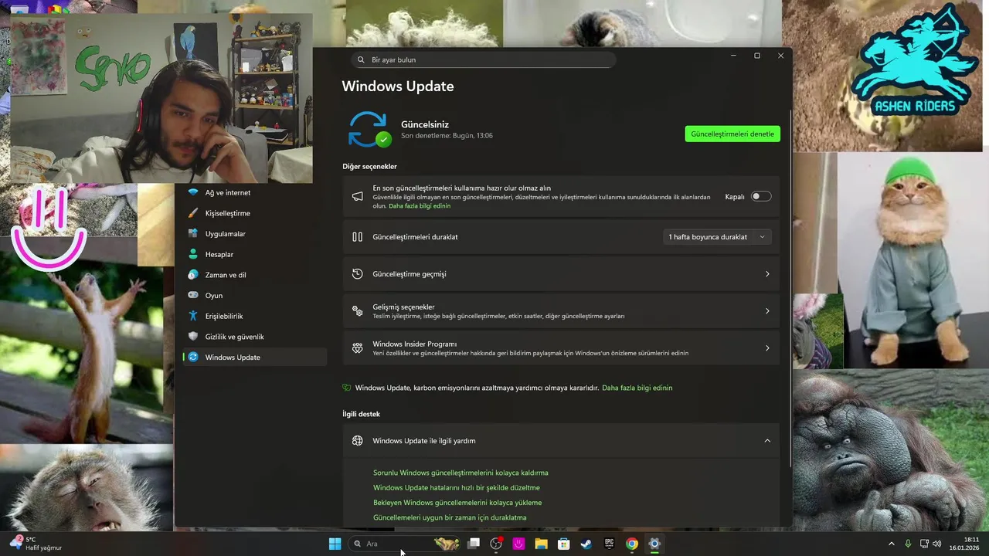Viewport: 989px width, 556px height.
Task: Click the Güncelleştirme geçmişi row text
Action: (x=410, y=274)
